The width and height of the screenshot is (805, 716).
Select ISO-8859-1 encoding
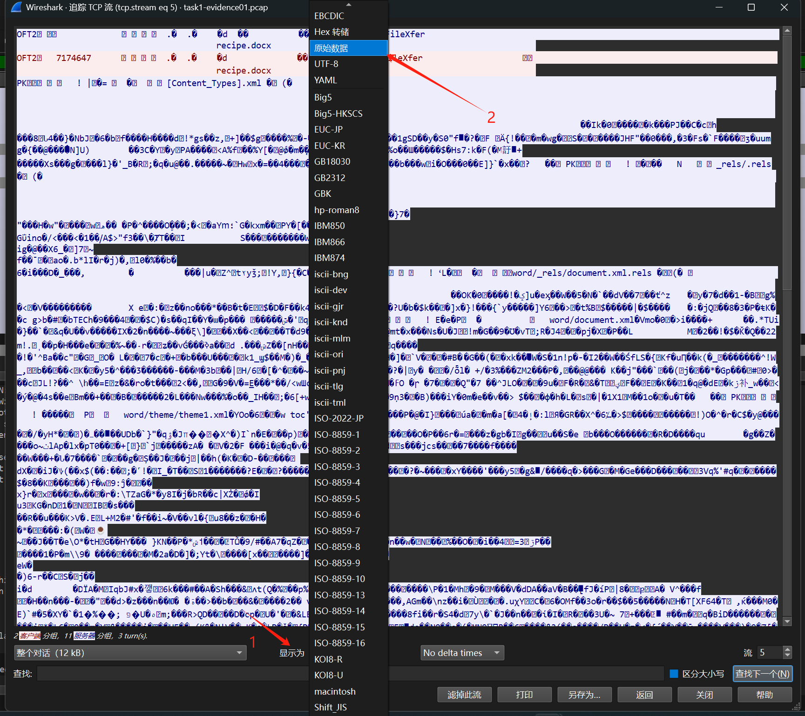[x=349, y=435]
